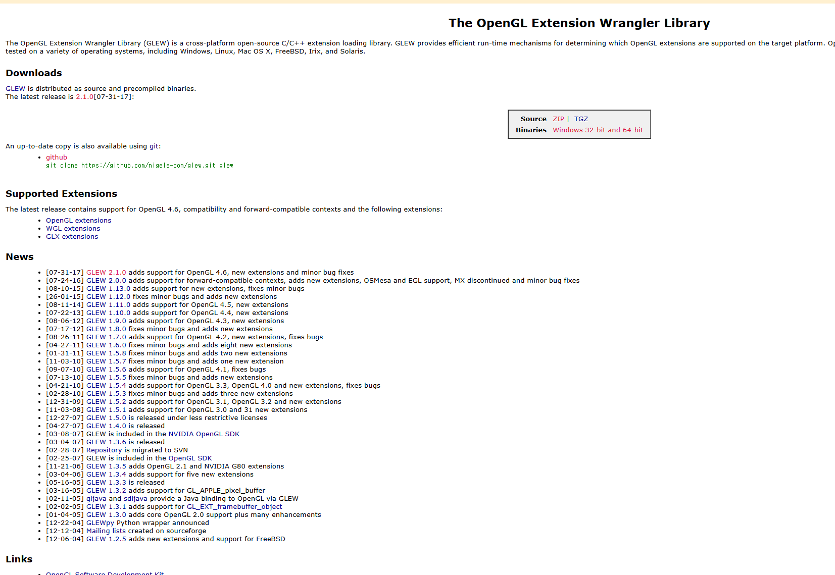Click the [07-31-17] date after the 2.1.0 link
Screen dimensions: 835x575
pyautogui.click(x=114, y=97)
